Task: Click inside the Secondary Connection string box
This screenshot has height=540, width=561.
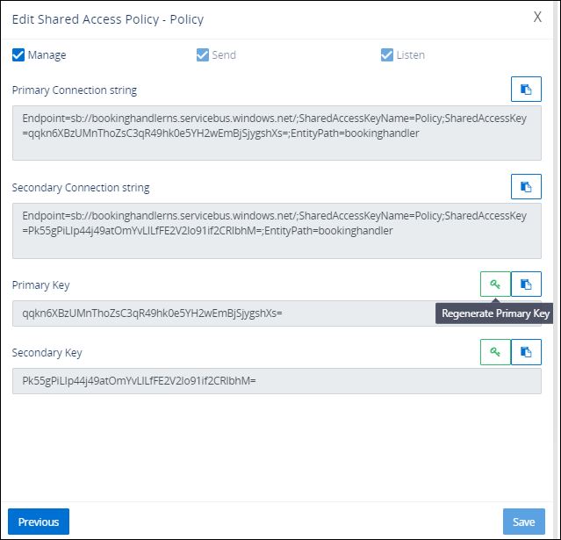Action: point(277,231)
